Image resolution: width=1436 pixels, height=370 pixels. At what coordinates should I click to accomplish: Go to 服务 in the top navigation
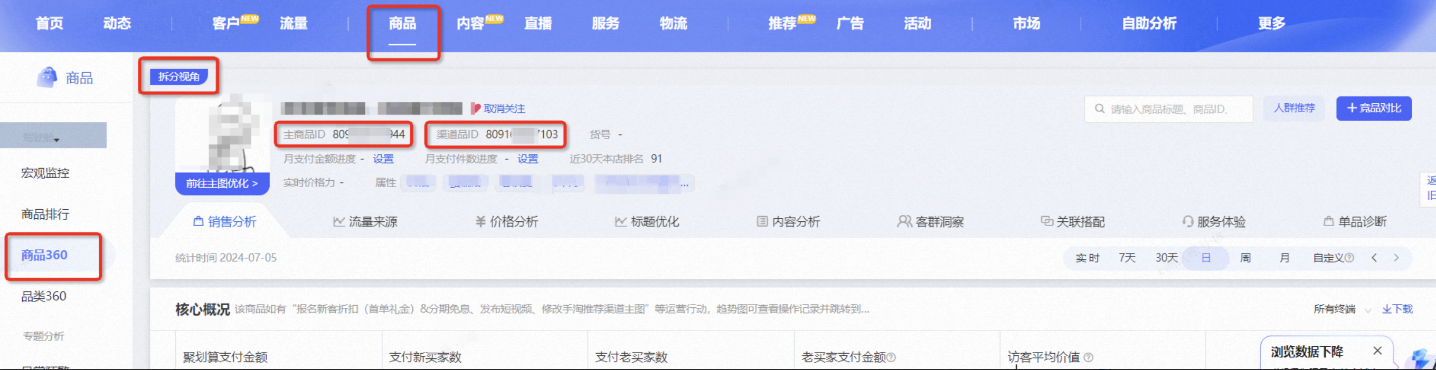[x=606, y=23]
